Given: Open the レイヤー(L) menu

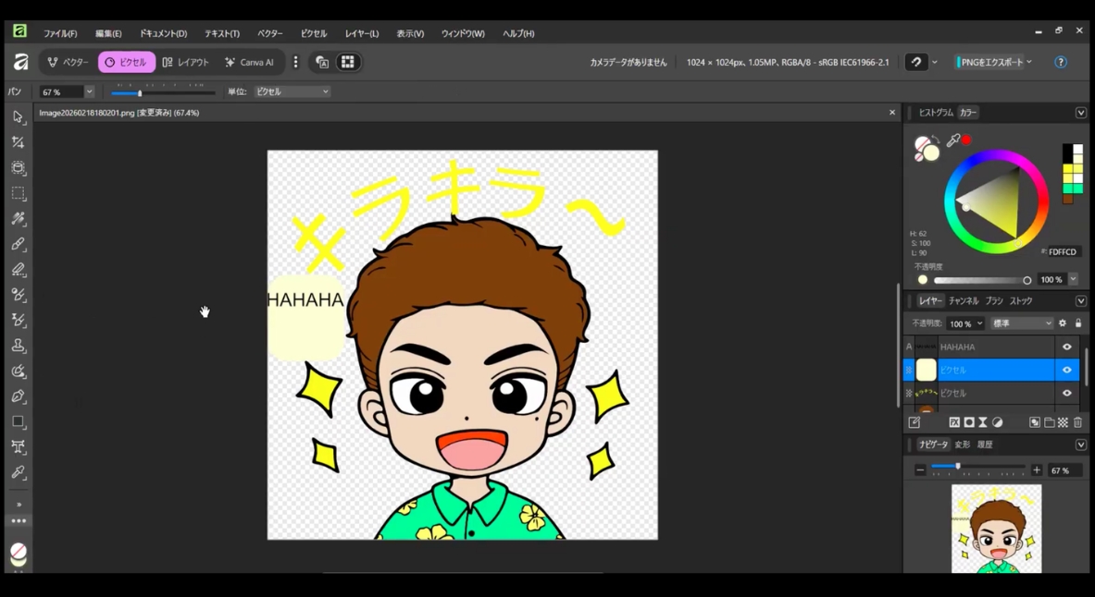Looking at the screenshot, I should [361, 33].
